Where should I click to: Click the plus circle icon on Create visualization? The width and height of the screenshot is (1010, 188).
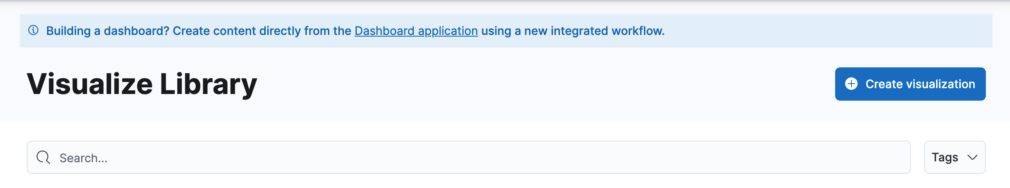(851, 84)
